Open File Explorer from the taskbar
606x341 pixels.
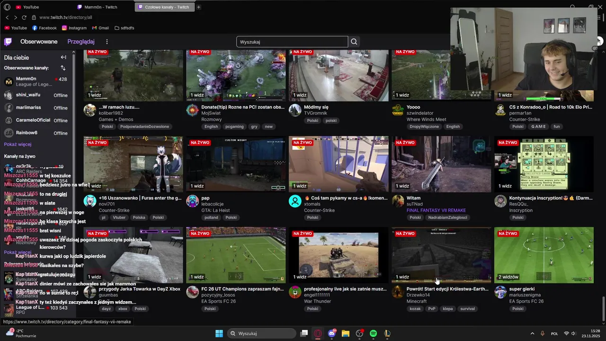pyautogui.click(x=346, y=333)
